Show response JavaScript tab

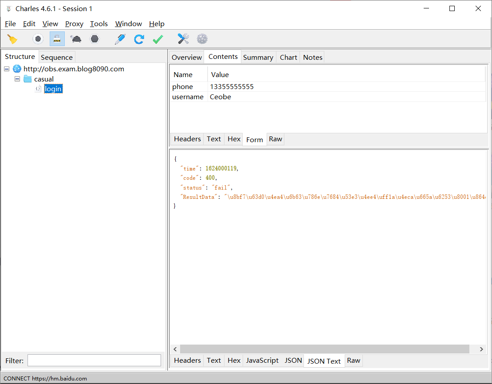262,361
